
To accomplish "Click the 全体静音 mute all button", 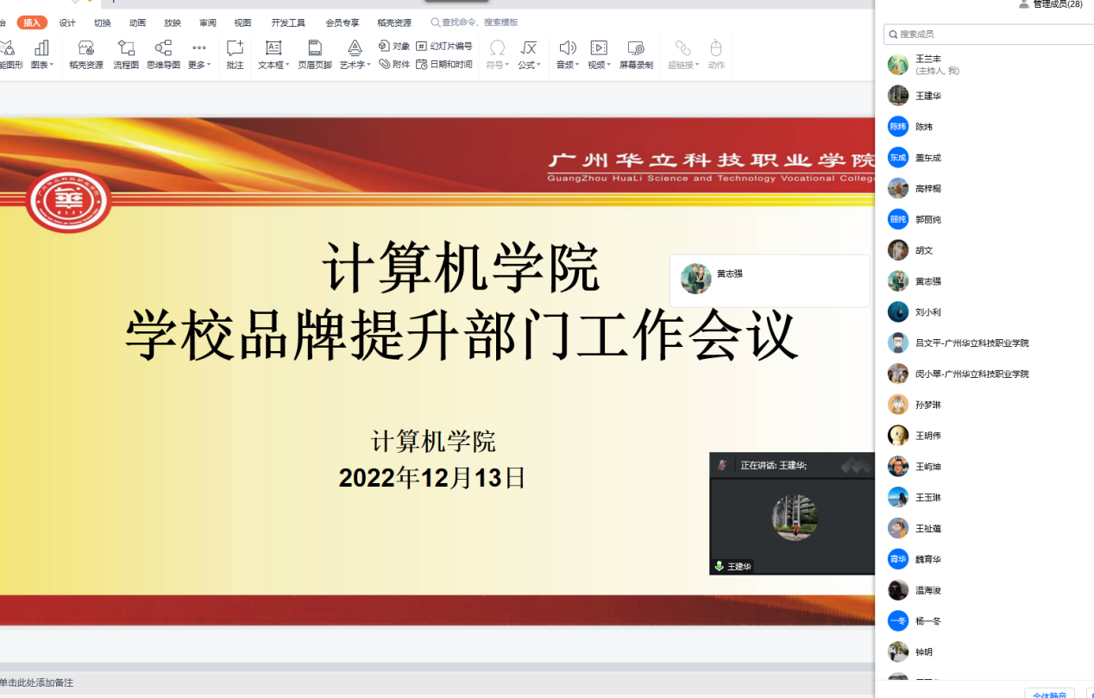I will [x=1049, y=693].
